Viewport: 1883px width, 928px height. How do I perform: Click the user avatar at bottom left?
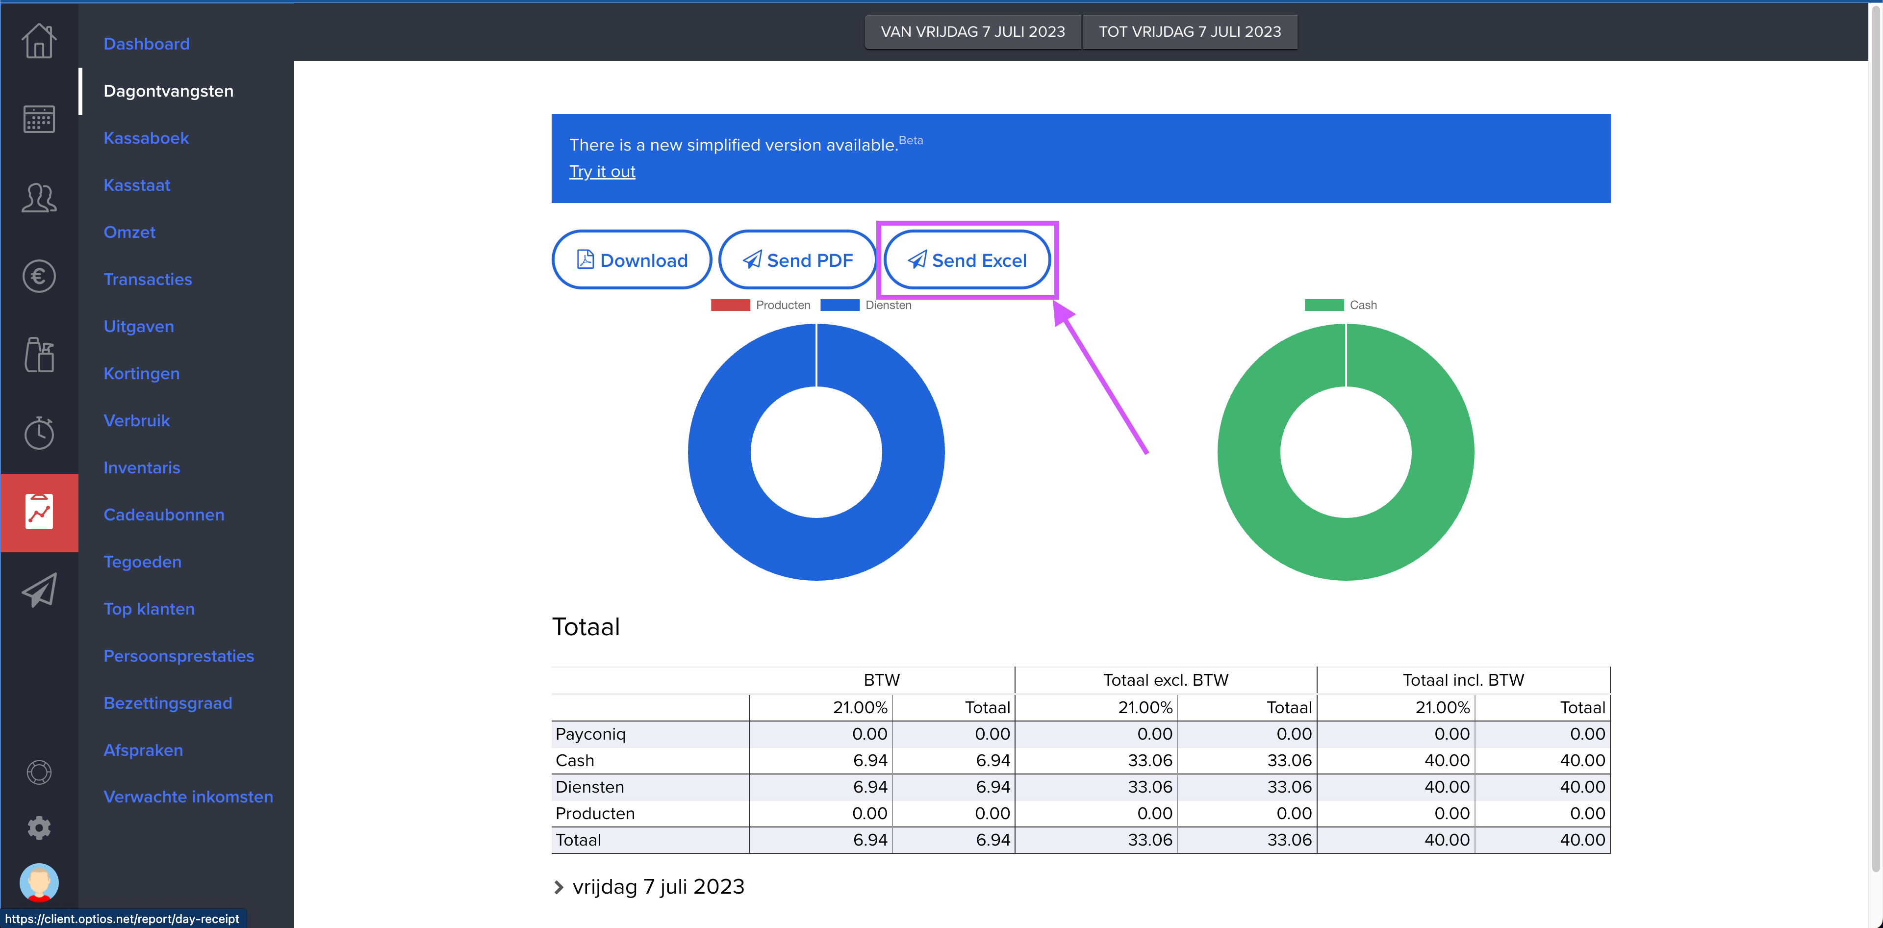pyautogui.click(x=39, y=882)
